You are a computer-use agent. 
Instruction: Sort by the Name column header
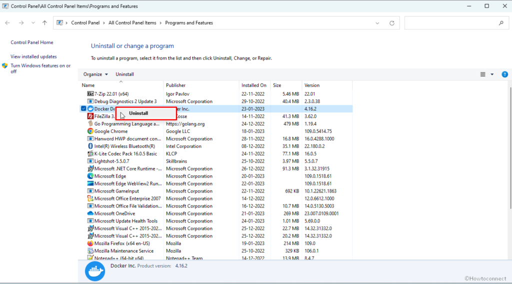tap(121, 85)
